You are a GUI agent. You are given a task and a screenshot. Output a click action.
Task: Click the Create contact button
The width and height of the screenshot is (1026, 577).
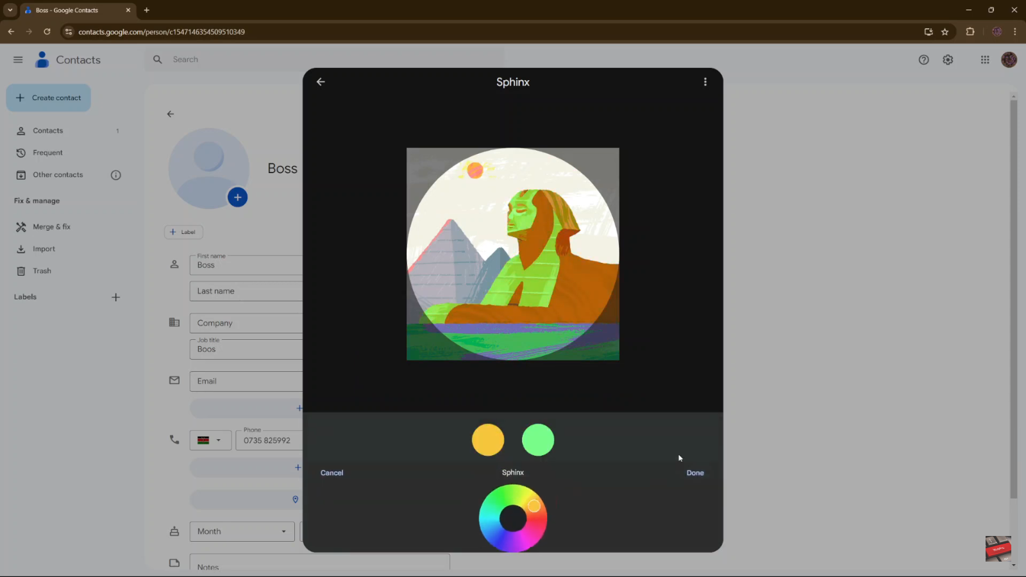pyautogui.click(x=49, y=98)
